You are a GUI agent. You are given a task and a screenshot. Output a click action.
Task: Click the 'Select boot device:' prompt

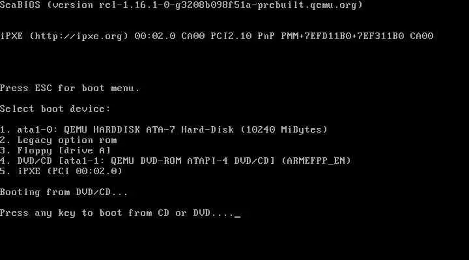tap(55, 109)
